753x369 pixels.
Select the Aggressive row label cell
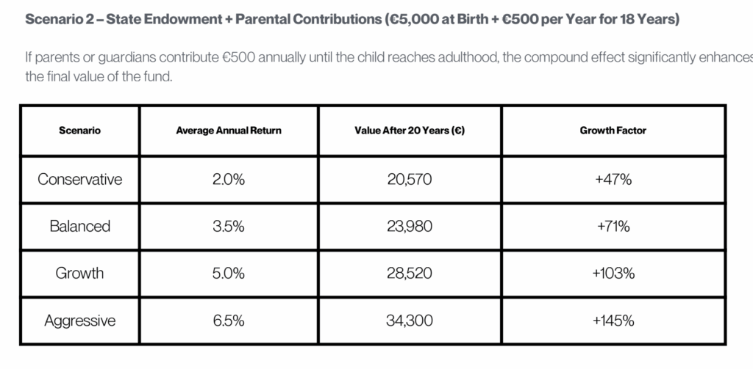79,321
